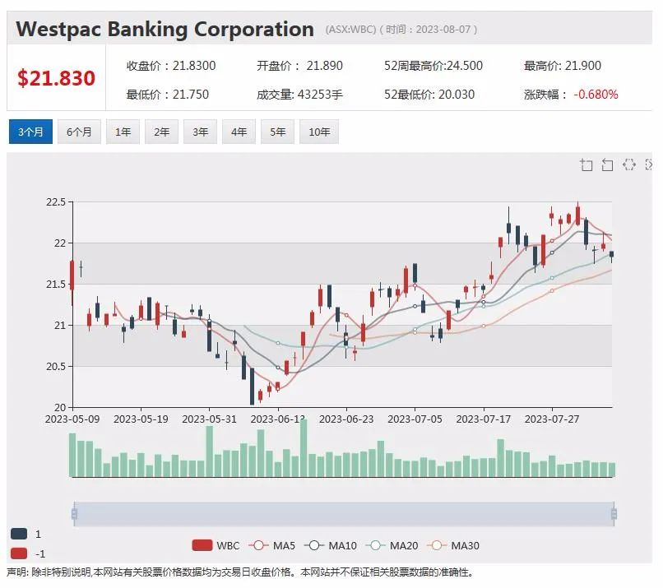
Task: Click the -0.680% change percentage
Action: click(596, 95)
